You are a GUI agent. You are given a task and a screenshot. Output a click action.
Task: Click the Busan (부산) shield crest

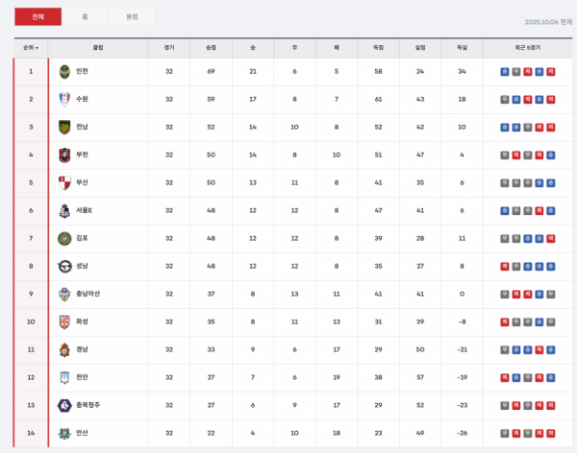click(64, 182)
